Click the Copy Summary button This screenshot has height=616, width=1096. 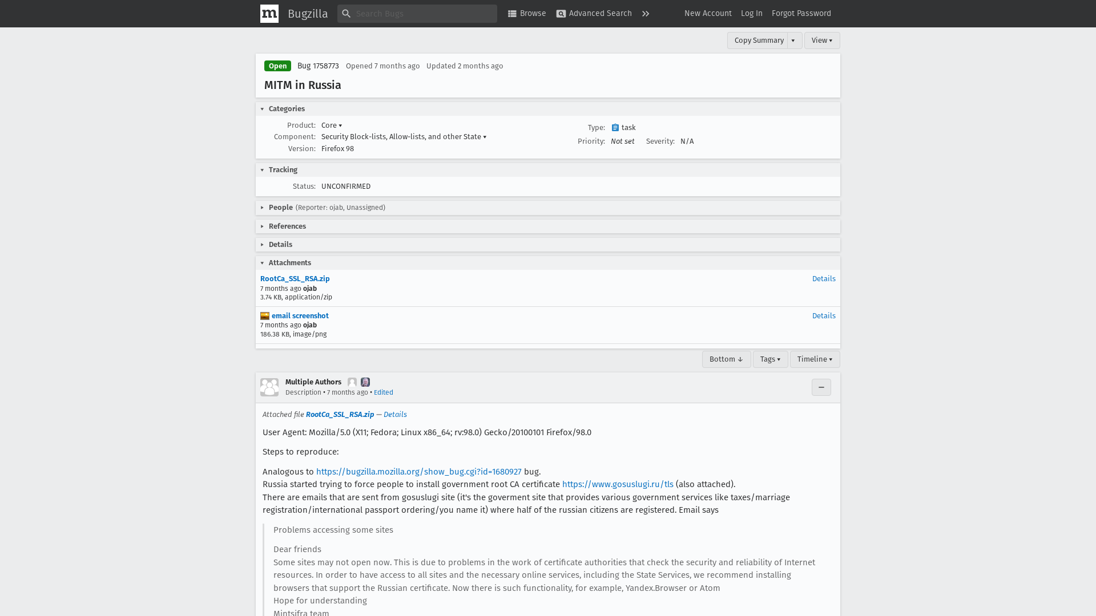coord(759,40)
